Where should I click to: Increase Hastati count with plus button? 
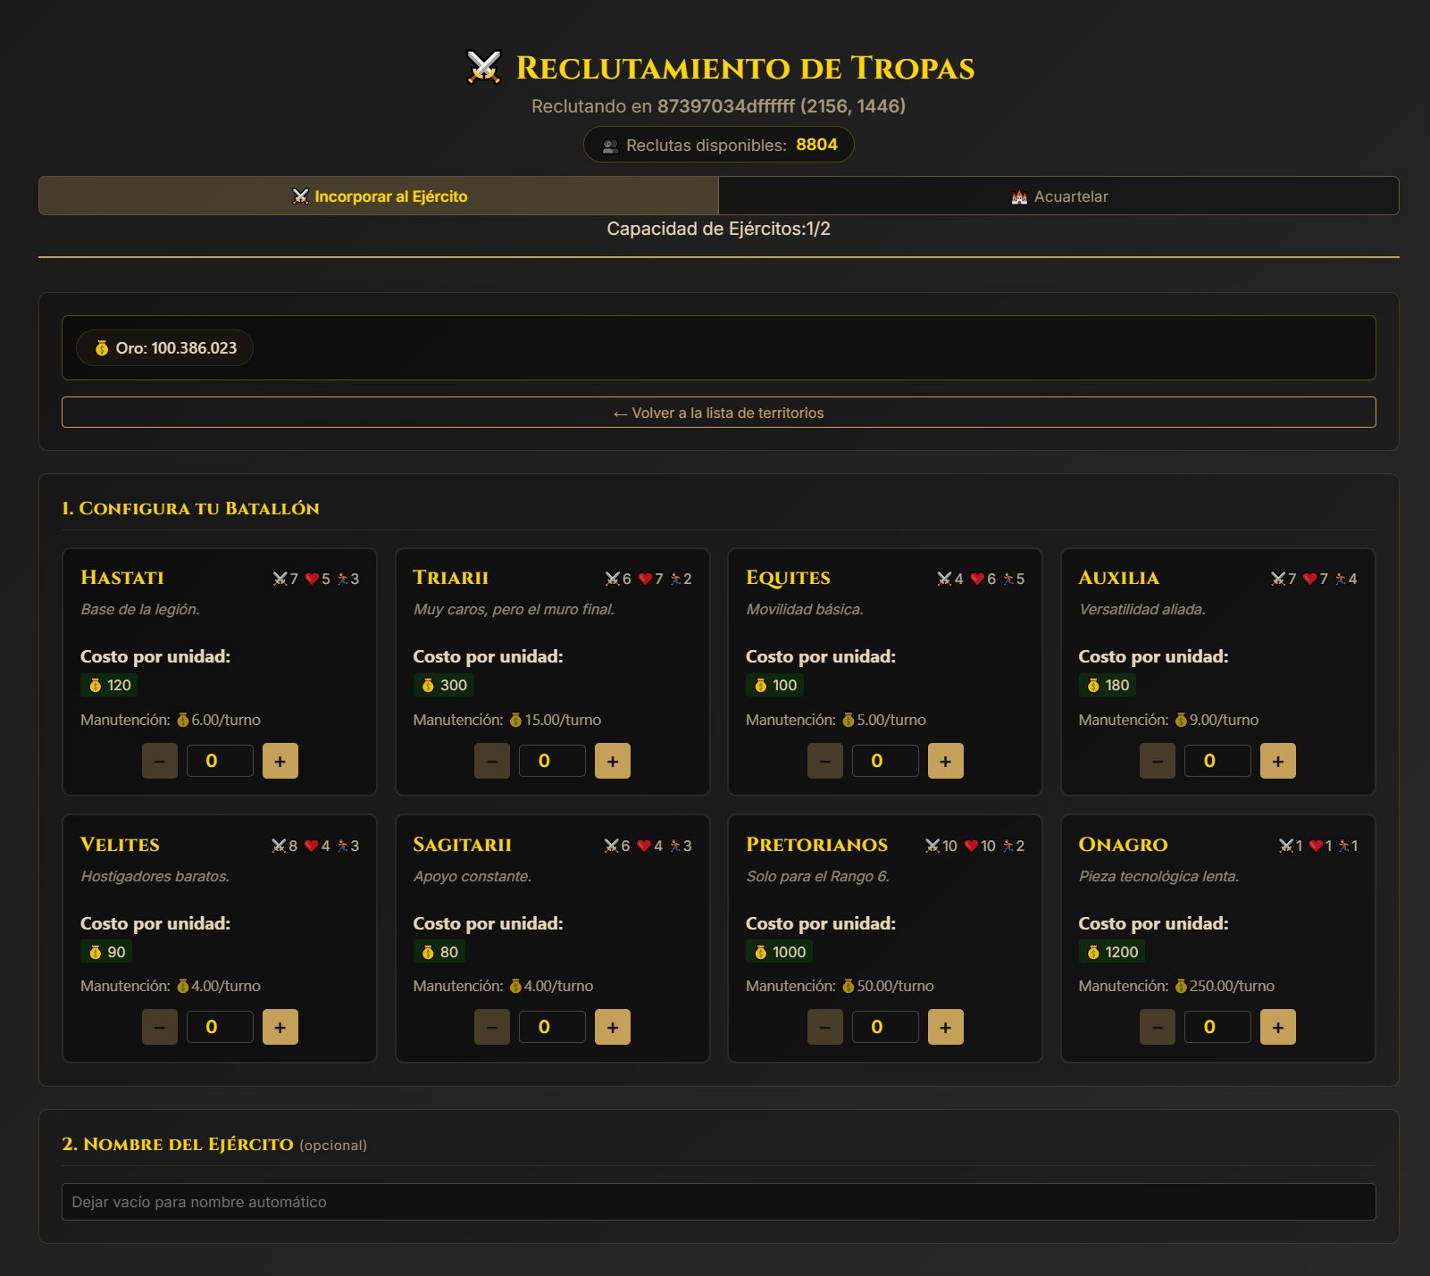[280, 761]
